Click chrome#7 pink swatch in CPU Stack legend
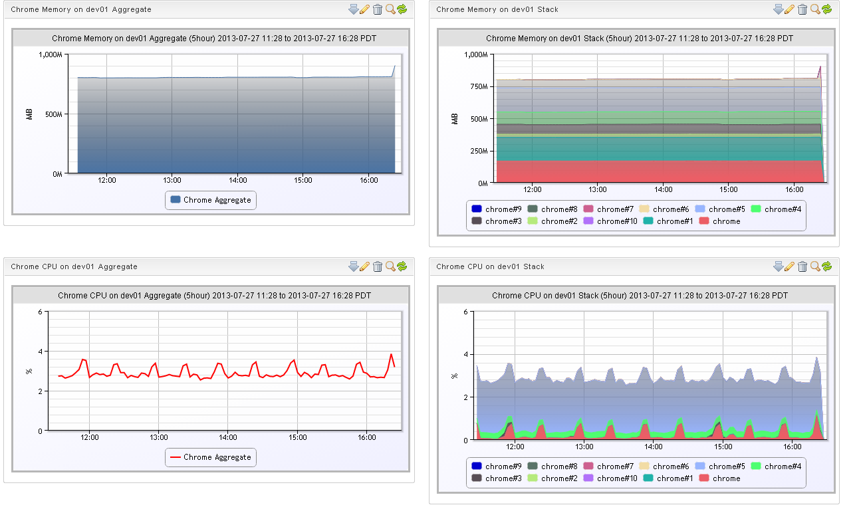This screenshot has height=513, width=859. (588, 466)
